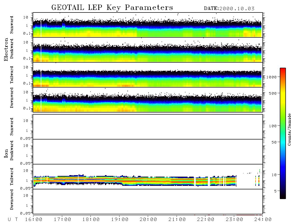Click inside the Electron Dawnward spectrogram panel

click(x=148, y=100)
